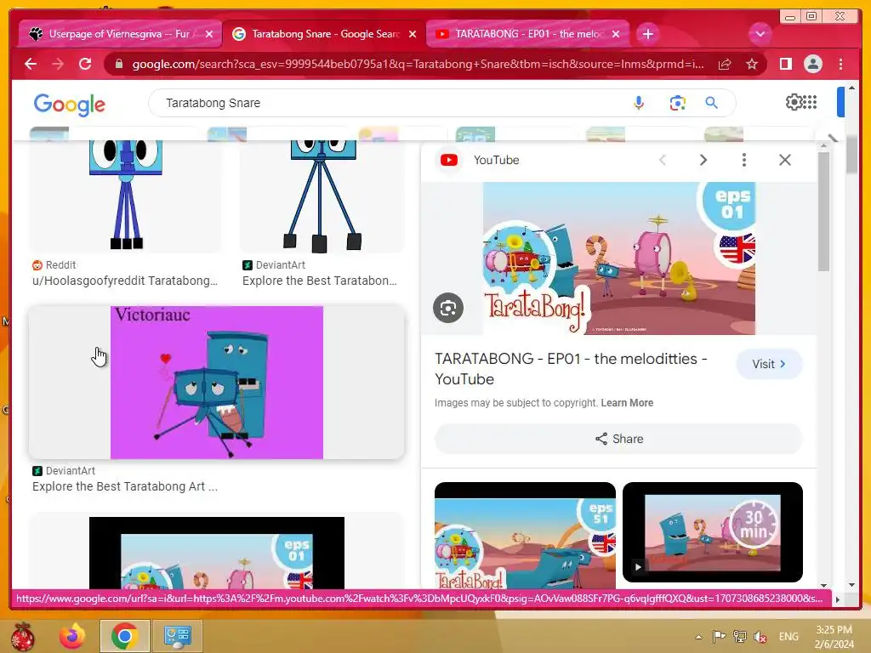Open the Chrome side panel icon
Image resolution: width=871 pixels, height=653 pixels.
[x=785, y=65]
